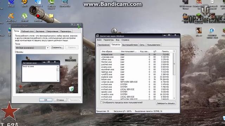Open the Параметры menu in Task Manager
This screenshot has width=225, height=126.
point(109,40)
